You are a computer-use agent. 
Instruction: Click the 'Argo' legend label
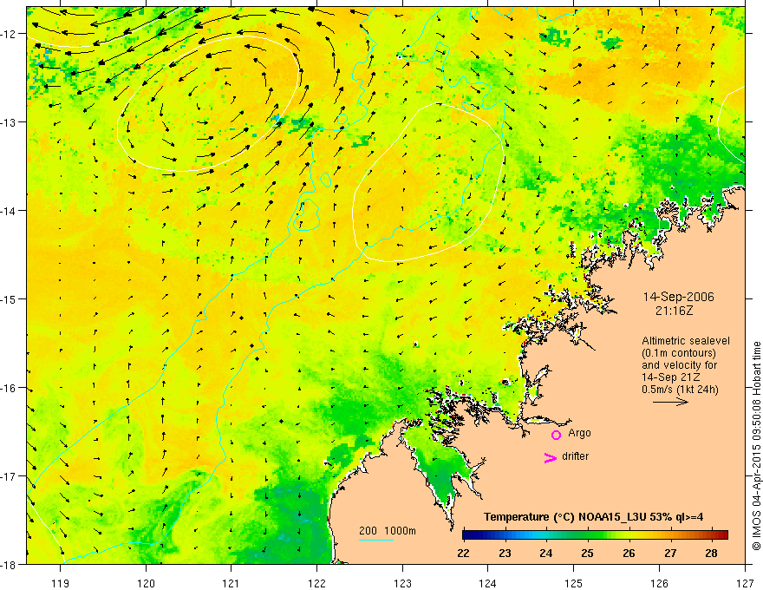coord(579,433)
